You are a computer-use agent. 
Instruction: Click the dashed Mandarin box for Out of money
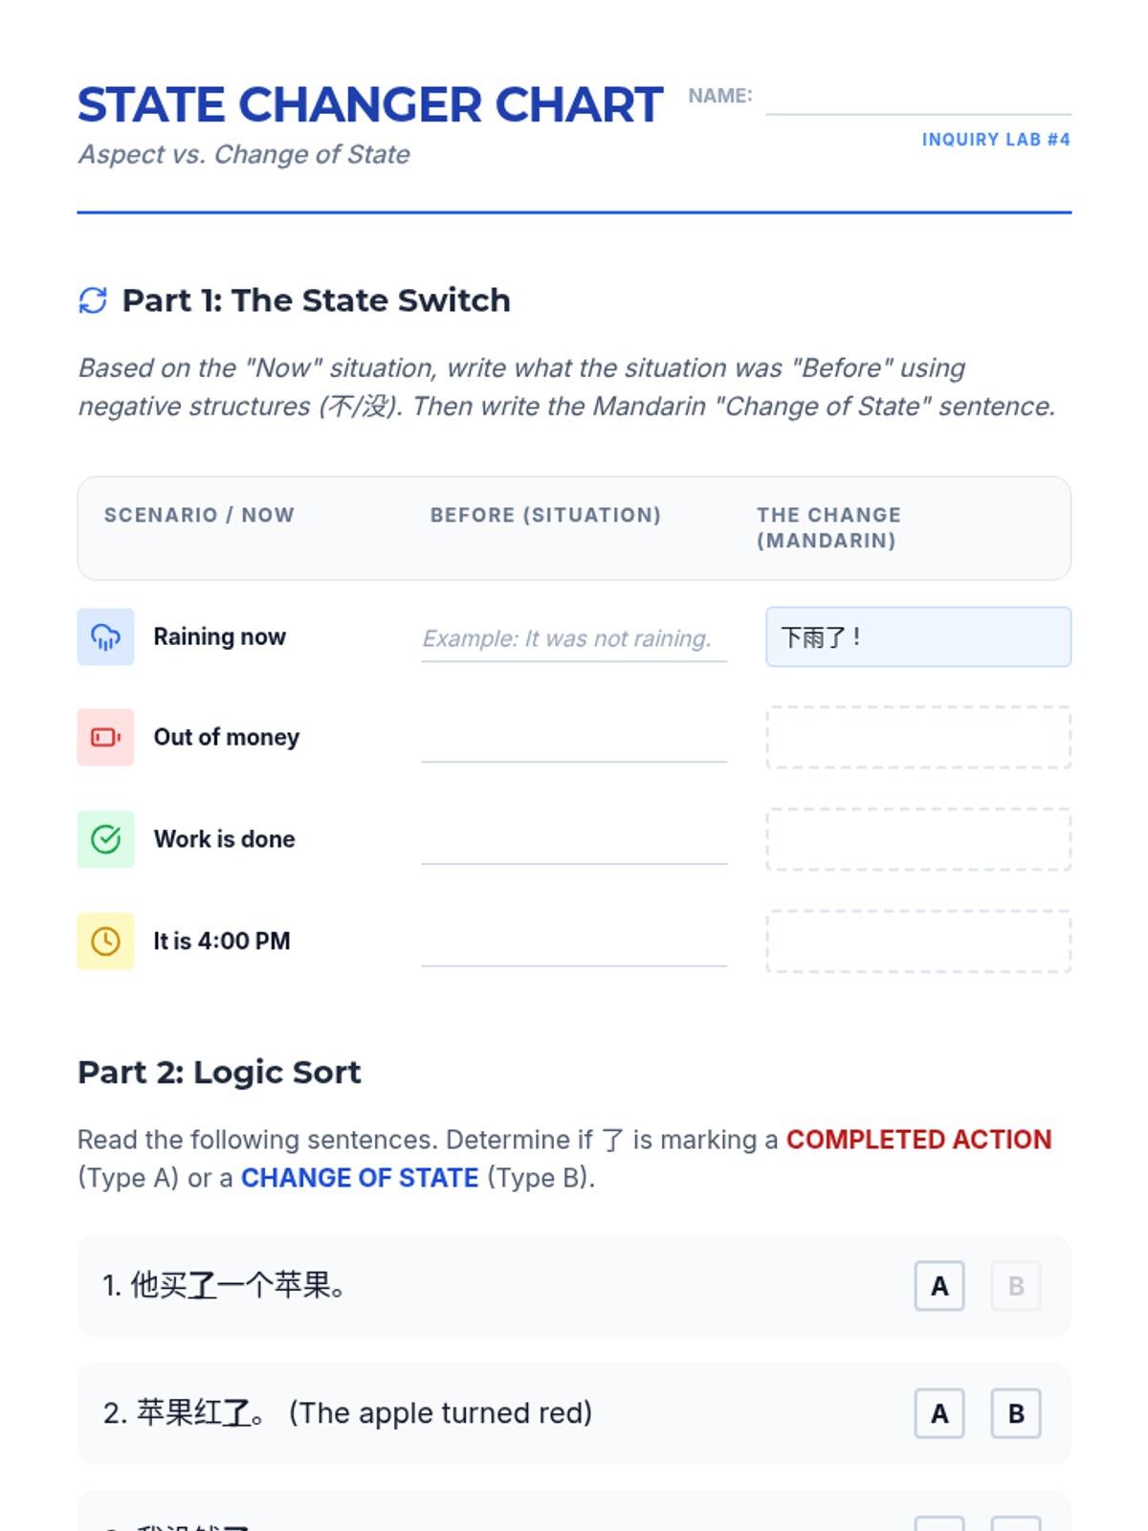(x=918, y=737)
